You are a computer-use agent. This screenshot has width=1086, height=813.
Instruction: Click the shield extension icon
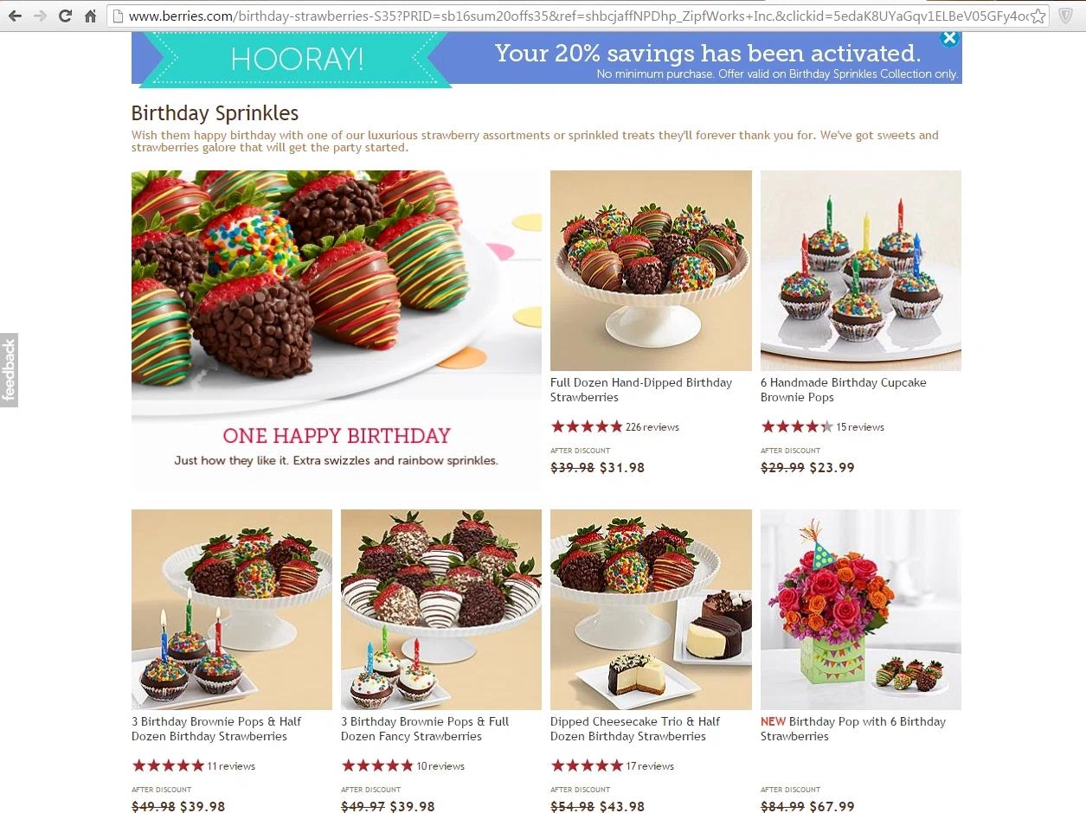coord(1066,16)
